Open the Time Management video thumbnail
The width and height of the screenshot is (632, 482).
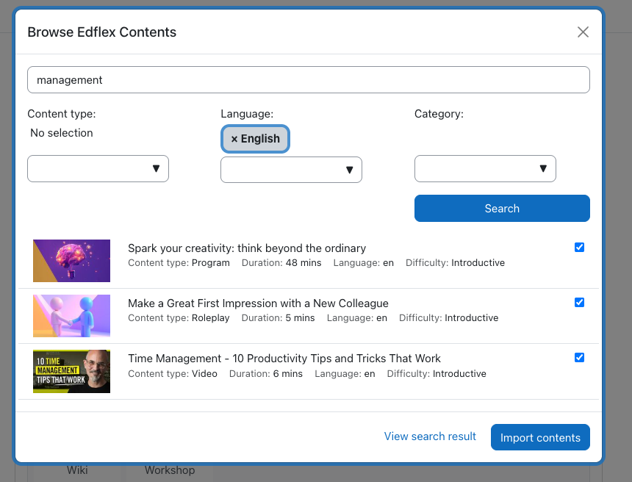coord(71,371)
